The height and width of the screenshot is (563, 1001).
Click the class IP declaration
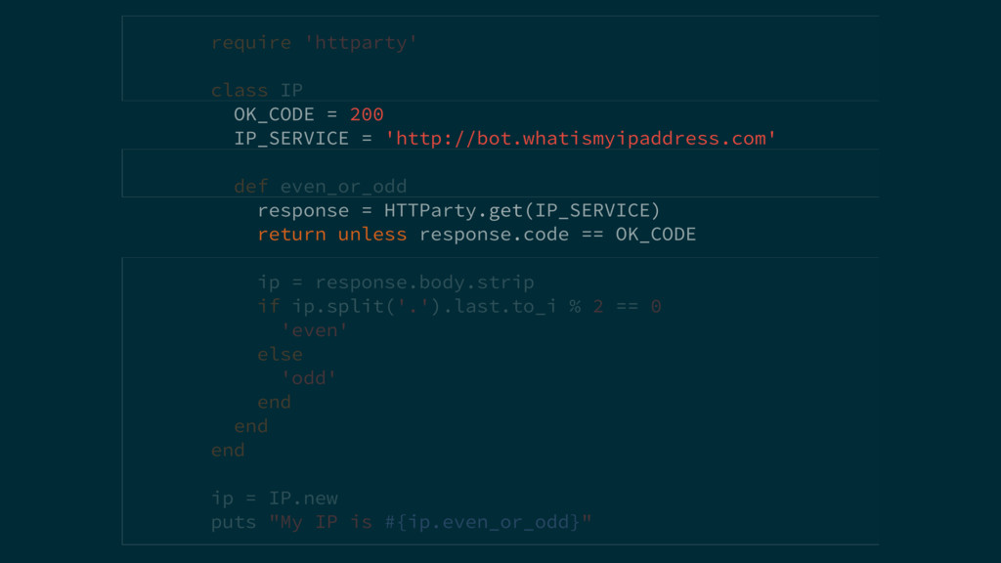[x=257, y=90]
